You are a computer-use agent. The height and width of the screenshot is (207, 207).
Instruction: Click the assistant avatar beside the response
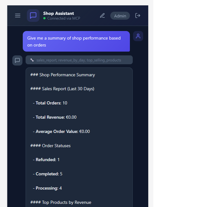click(x=17, y=60)
